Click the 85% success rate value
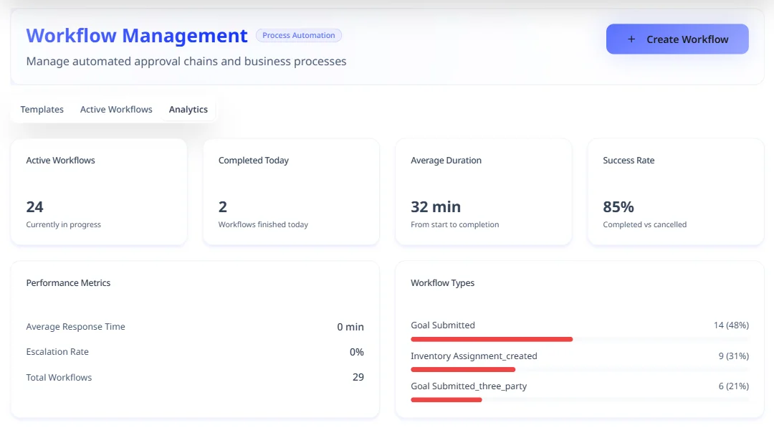 point(618,206)
